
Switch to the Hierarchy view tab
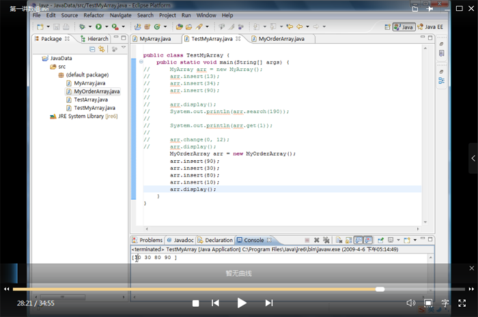[94, 39]
